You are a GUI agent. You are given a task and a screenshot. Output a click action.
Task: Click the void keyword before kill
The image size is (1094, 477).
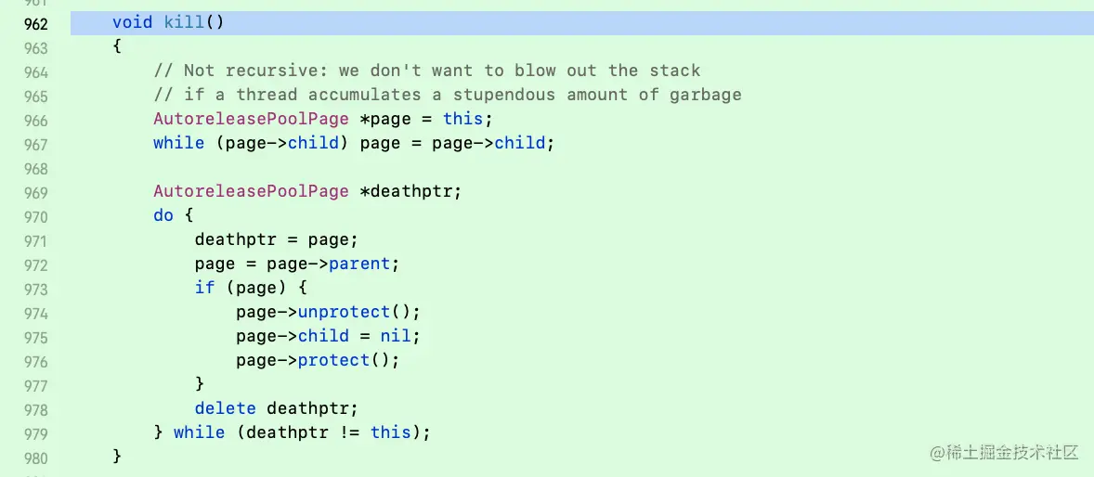(x=132, y=22)
